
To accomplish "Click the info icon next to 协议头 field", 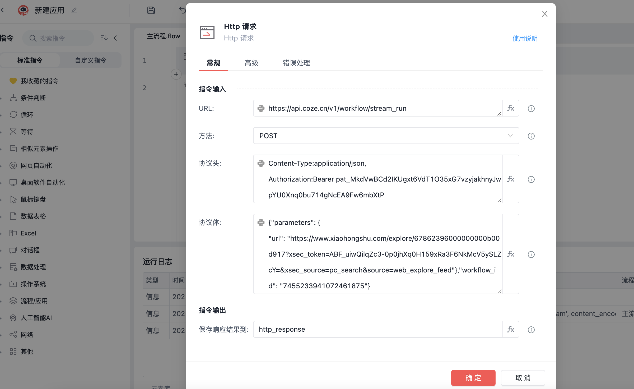I will point(531,179).
